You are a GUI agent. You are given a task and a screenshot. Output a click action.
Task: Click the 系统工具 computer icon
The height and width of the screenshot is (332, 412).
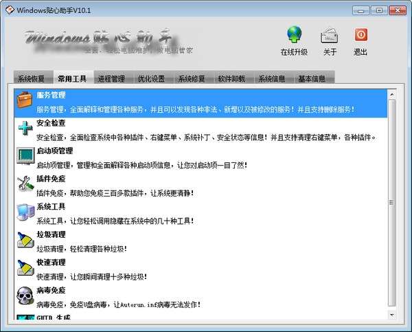25,212
